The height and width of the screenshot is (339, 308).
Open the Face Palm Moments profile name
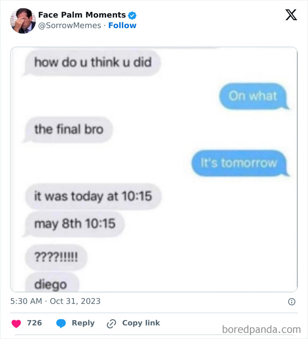point(82,15)
